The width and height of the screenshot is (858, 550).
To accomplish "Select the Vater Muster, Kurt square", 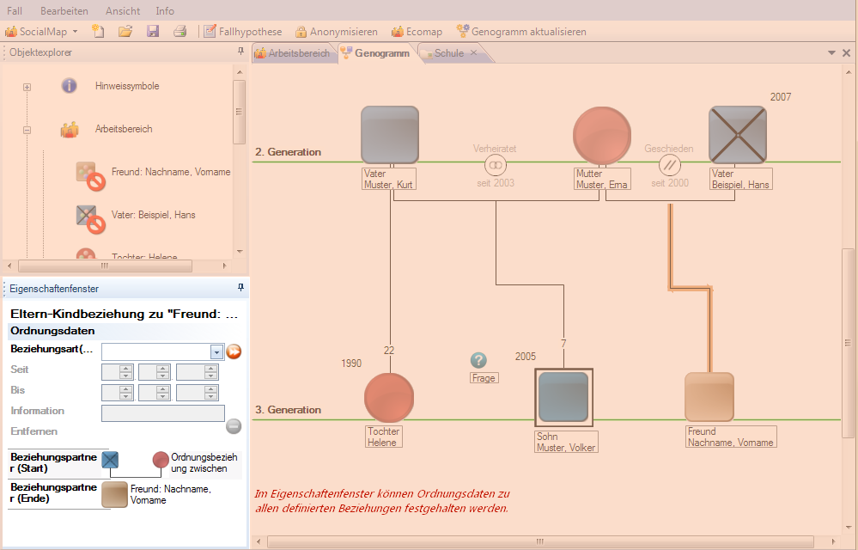I will 390,135.
